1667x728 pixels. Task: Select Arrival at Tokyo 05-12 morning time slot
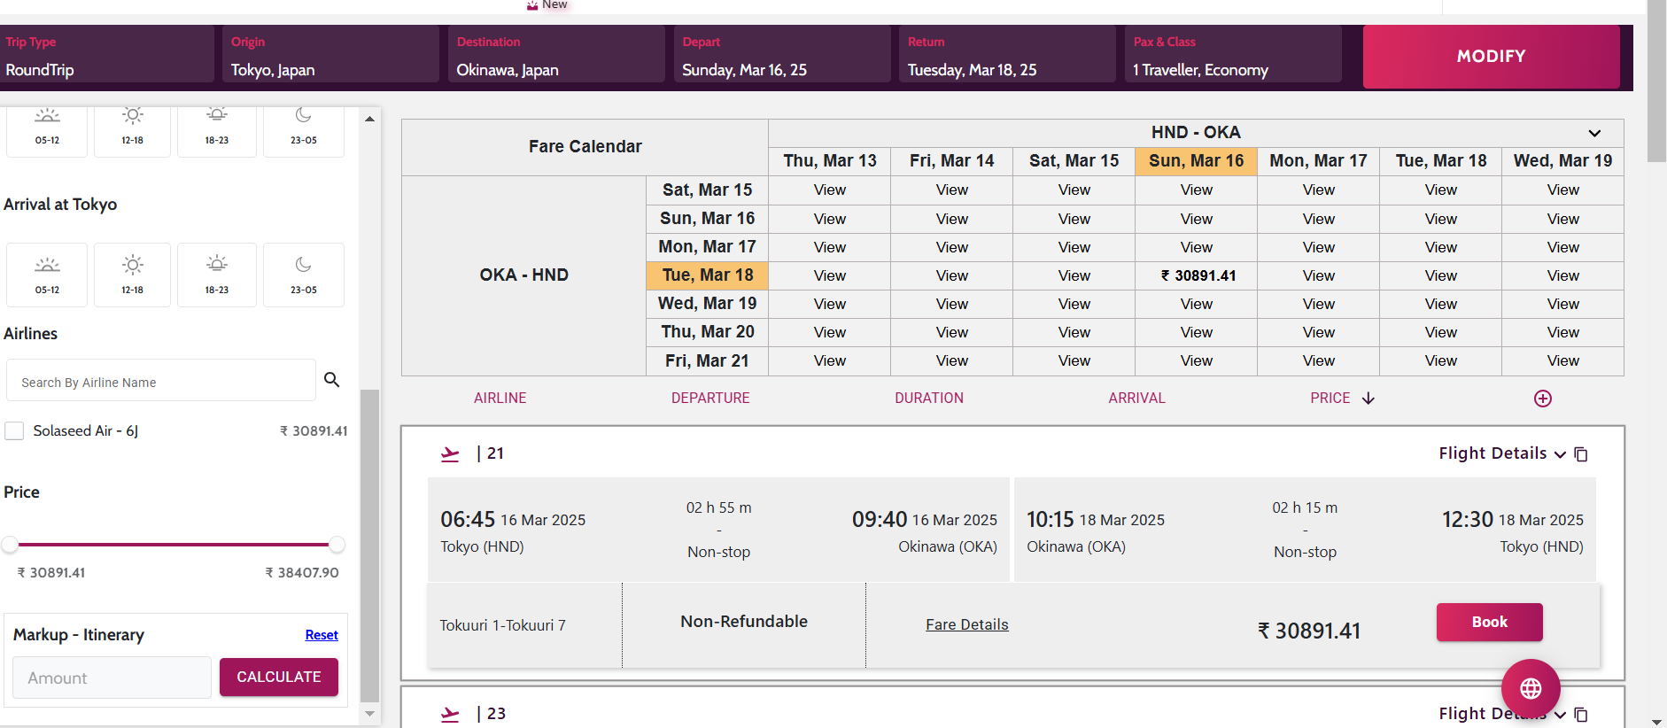(47, 275)
